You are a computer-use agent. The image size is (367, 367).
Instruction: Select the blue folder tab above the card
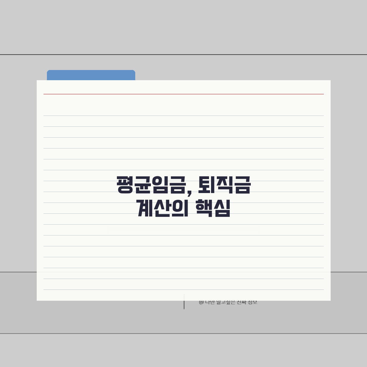[x=91, y=75]
